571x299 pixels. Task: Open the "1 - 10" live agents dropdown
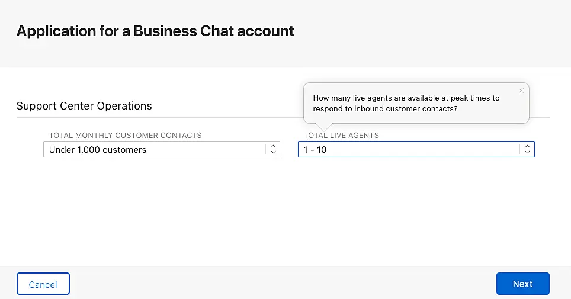click(x=409, y=150)
